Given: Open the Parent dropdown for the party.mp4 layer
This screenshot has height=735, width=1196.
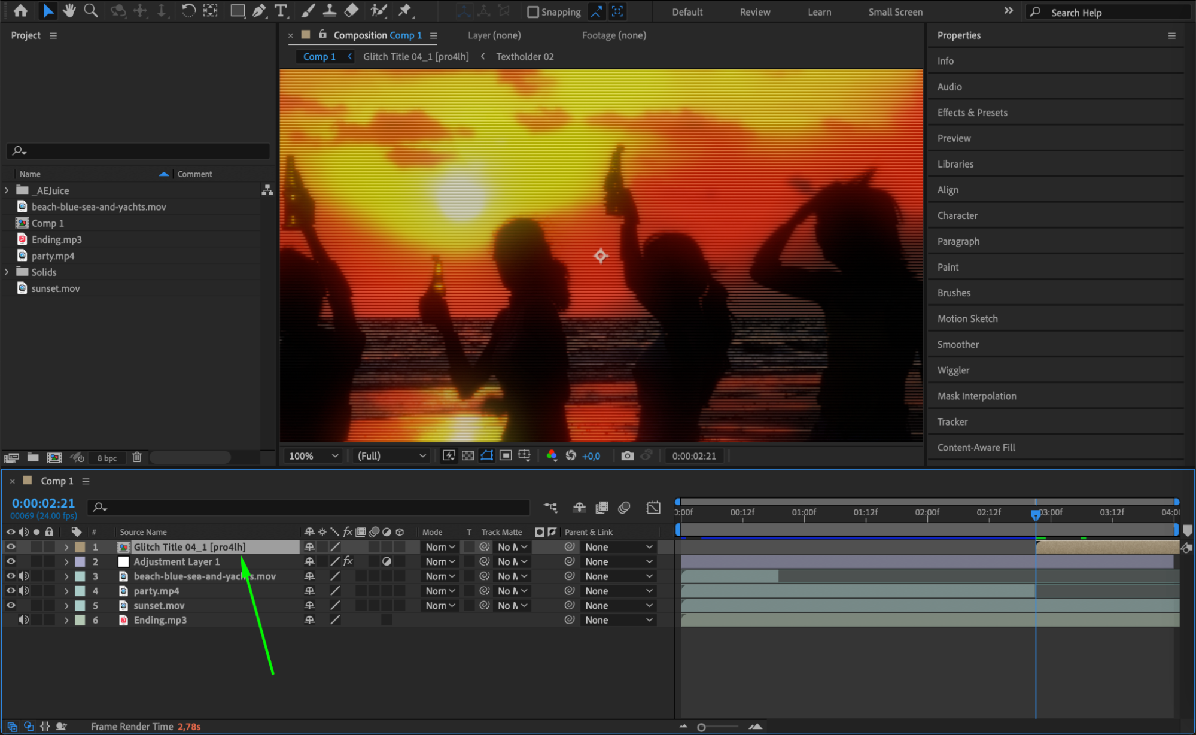Looking at the screenshot, I should click(x=618, y=591).
